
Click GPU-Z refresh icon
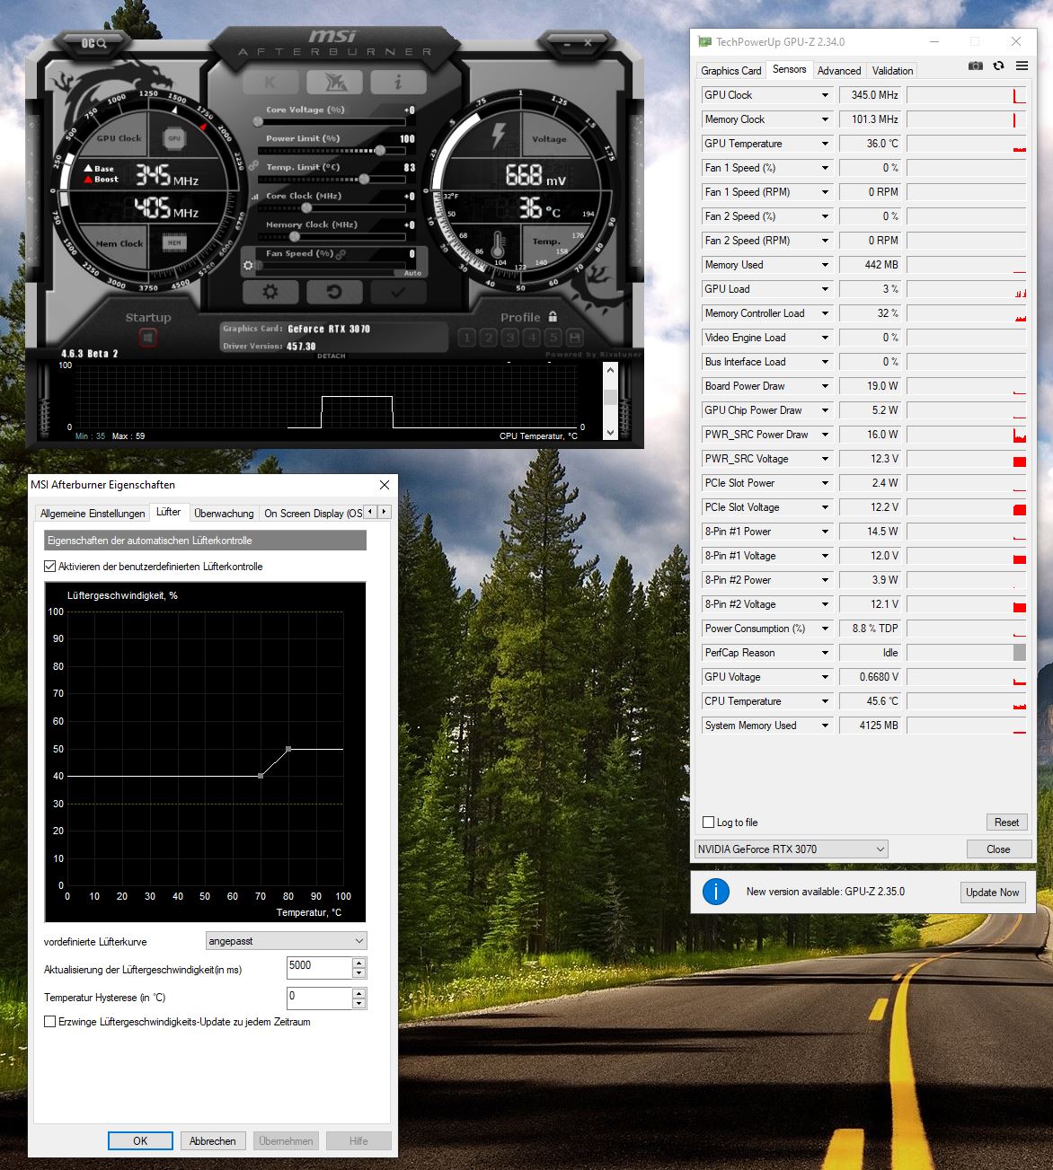(999, 66)
